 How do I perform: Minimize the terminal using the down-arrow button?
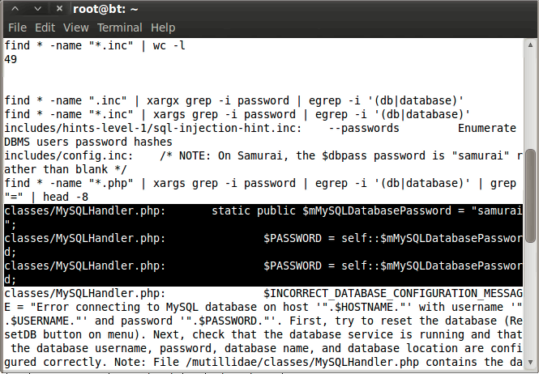point(36,9)
